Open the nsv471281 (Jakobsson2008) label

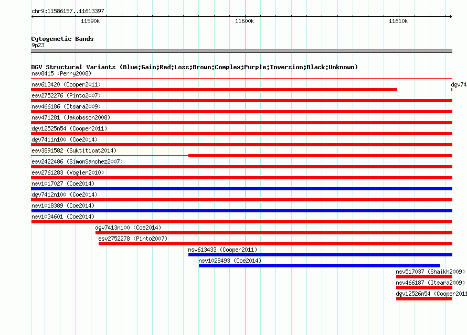71,117
